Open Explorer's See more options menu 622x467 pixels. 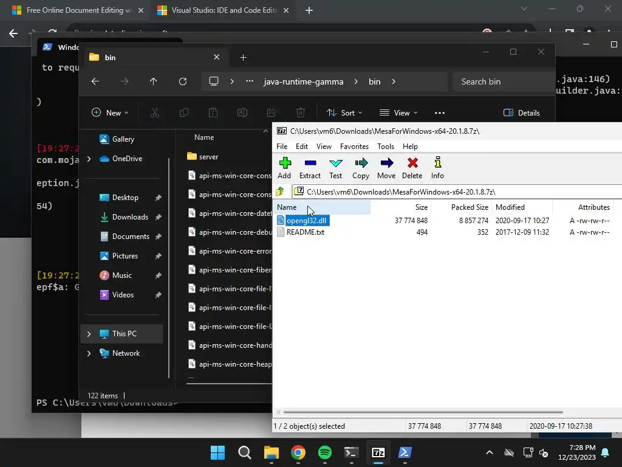point(440,112)
